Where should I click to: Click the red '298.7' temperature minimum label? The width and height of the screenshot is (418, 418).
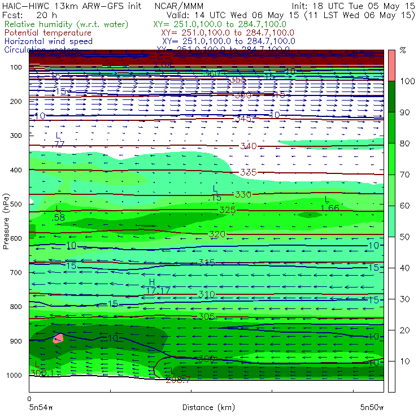(178, 380)
